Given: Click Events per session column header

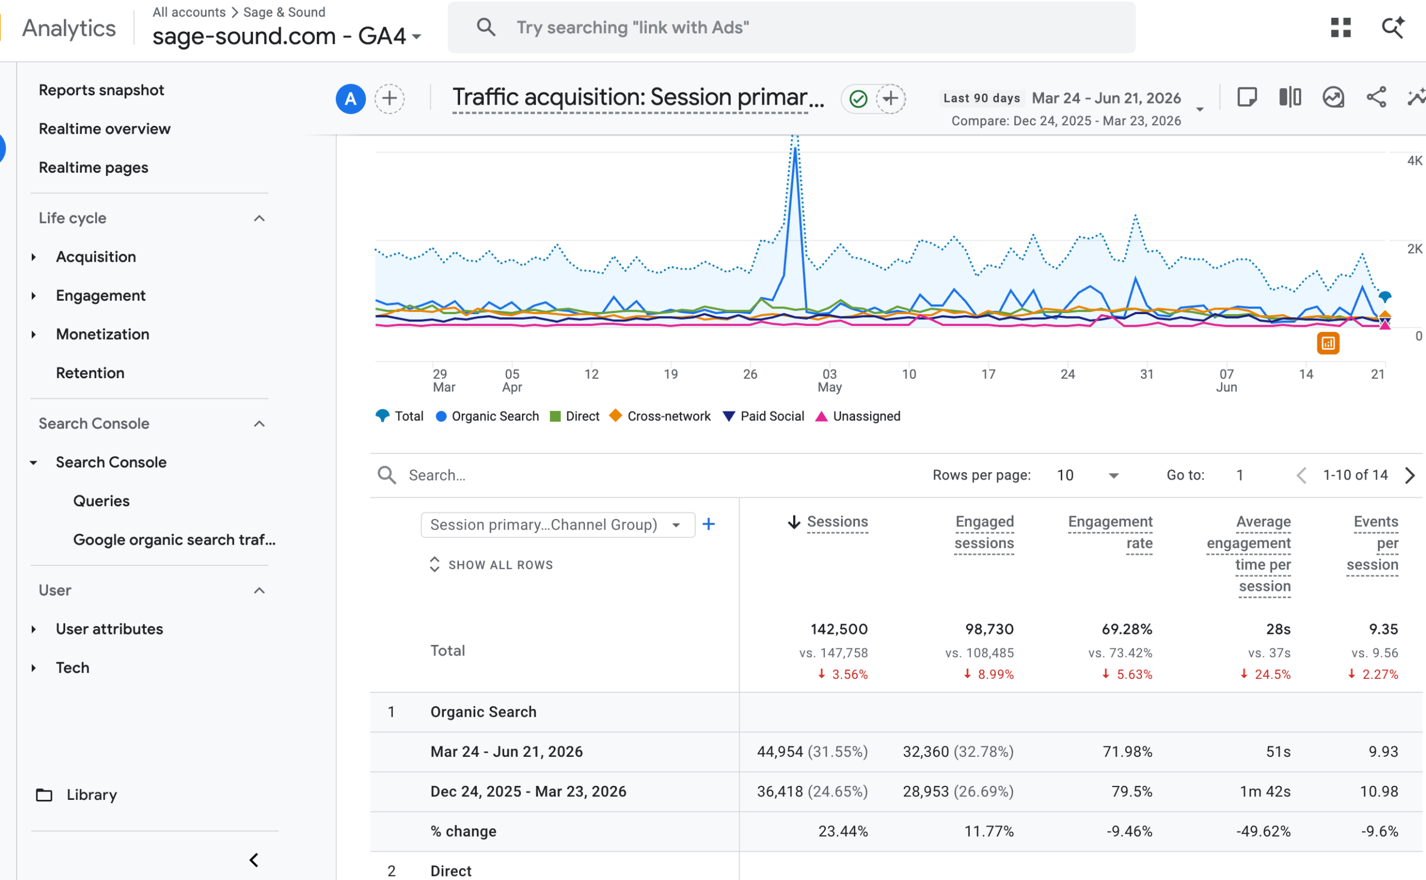Looking at the screenshot, I should tap(1372, 543).
